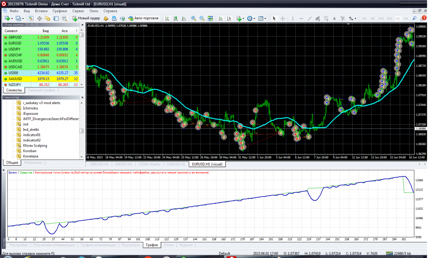Open the new chart dropdown arrow

(x=13, y=18)
